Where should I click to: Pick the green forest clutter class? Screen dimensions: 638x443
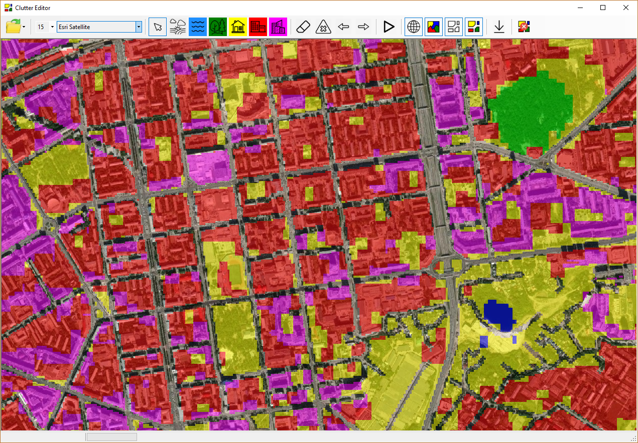pos(218,27)
